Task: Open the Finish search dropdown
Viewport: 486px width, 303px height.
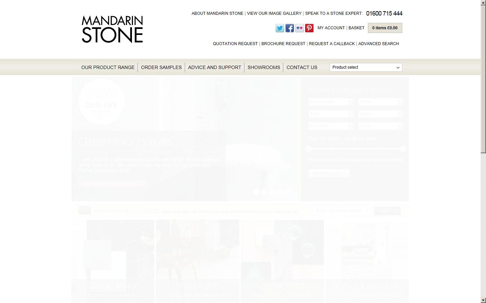Action: 380,102
